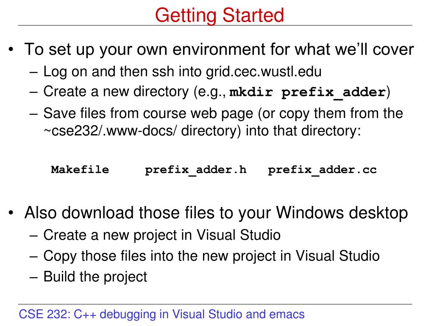Click the red Getting Started title

219,15
